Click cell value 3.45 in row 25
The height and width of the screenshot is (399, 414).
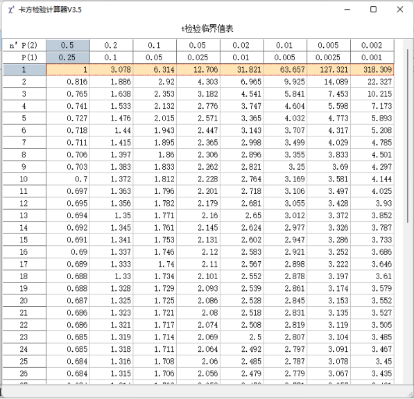click(372, 362)
